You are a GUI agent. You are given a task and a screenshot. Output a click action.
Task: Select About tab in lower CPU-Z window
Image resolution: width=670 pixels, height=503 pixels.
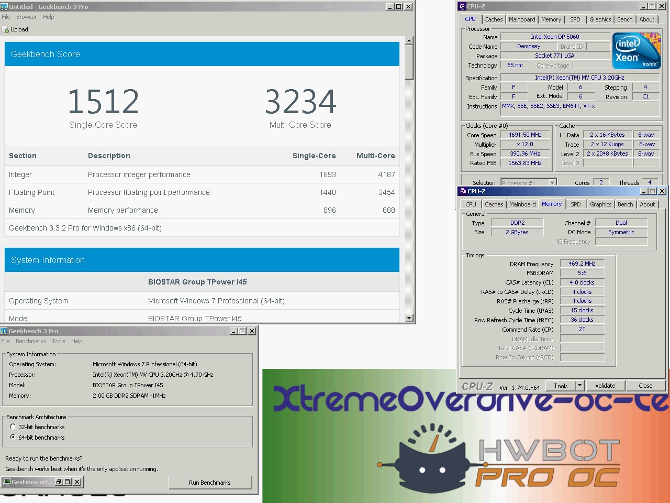pyautogui.click(x=647, y=204)
